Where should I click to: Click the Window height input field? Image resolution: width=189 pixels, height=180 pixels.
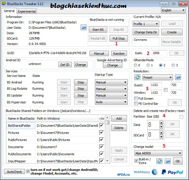coord(176,93)
